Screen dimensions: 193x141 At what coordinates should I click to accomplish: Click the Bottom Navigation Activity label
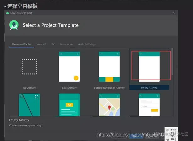click(x=109, y=88)
